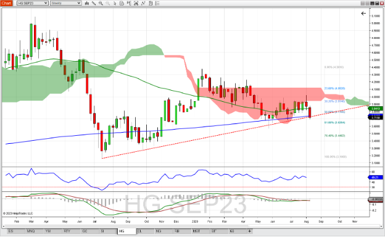
Task: Click the RSI value marker on right axis
Action: [x=376, y=177]
